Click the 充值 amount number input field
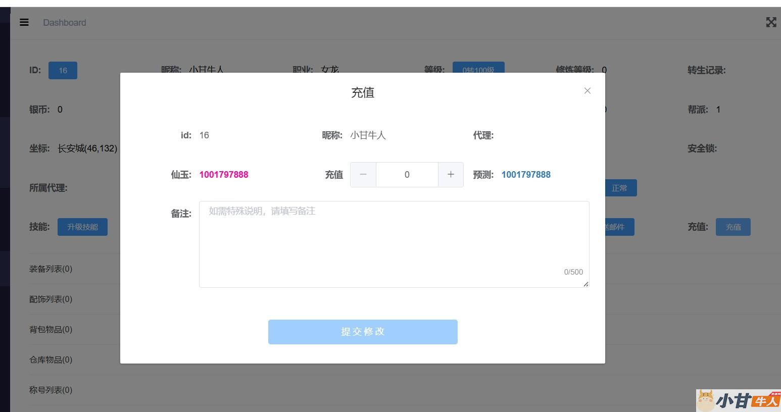The image size is (781, 412). (x=407, y=175)
